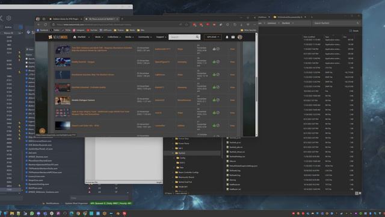385x217 pixels.
Task: Select the Starfield folder in Explorer tree
Action: (x=182, y=153)
